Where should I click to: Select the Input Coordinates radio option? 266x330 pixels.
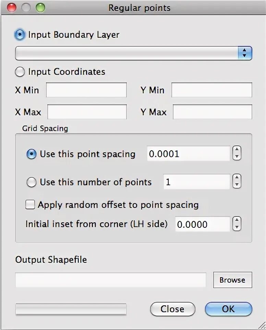(x=20, y=72)
